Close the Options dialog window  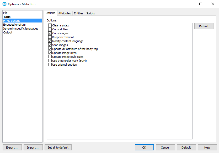pos(213,4)
